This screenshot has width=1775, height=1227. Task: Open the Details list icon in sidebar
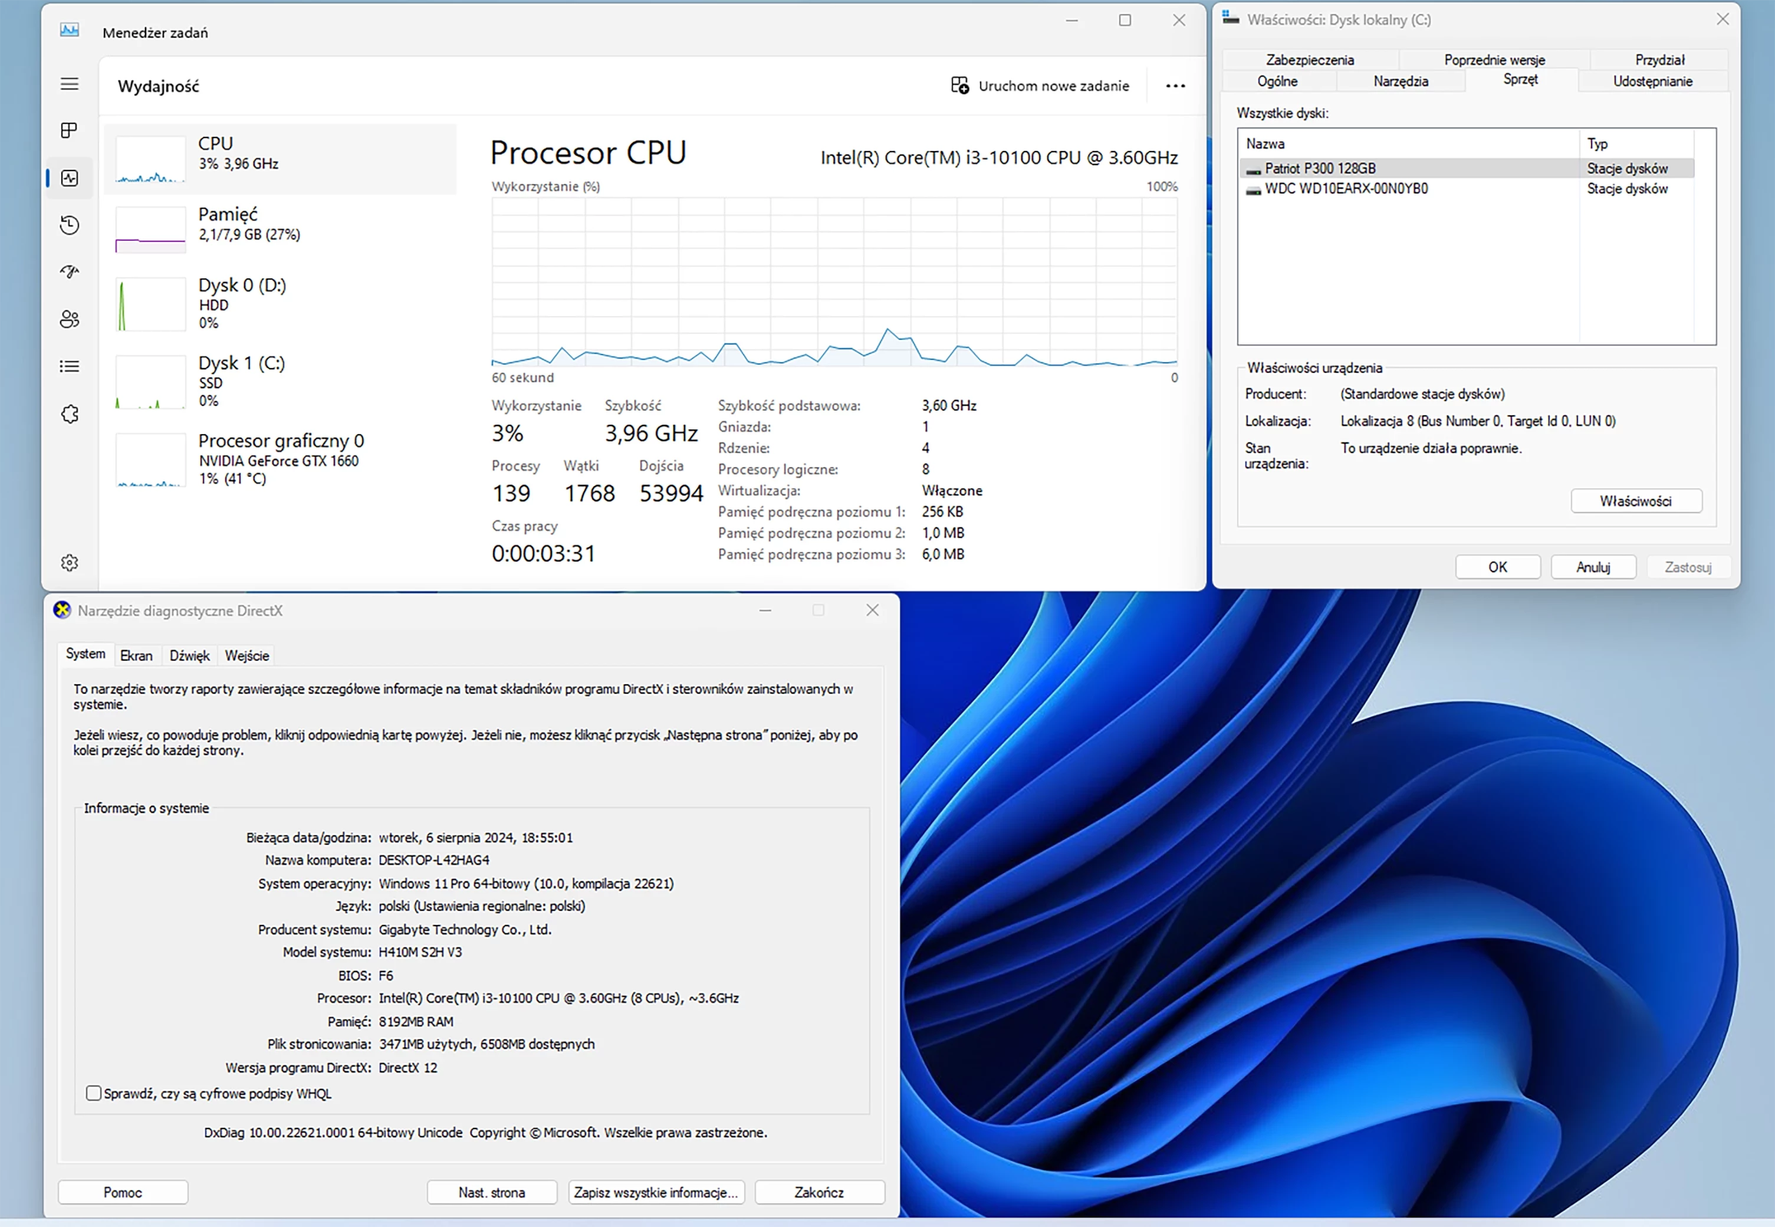click(69, 367)
